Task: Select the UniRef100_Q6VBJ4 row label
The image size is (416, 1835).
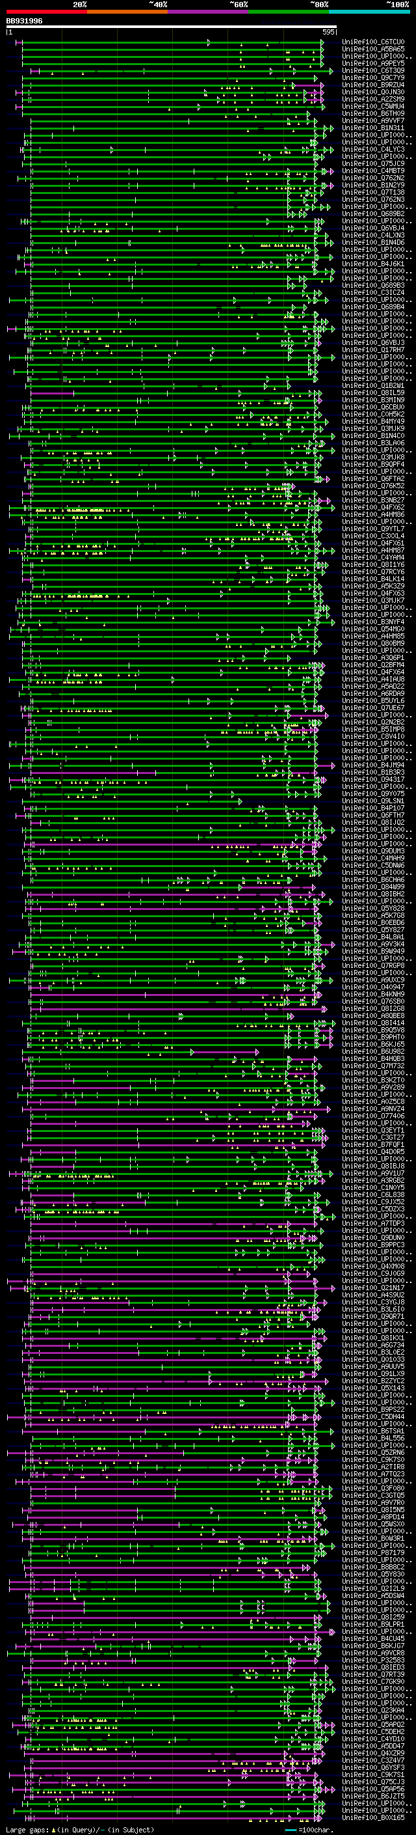Action: click(x=373, y=228)
